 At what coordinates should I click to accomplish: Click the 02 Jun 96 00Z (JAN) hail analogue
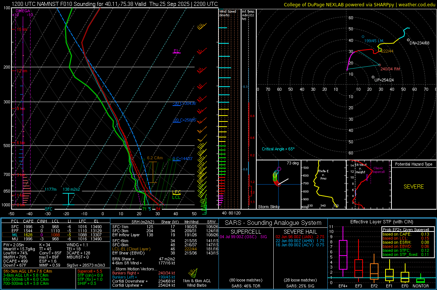click(x=300, y=237)
